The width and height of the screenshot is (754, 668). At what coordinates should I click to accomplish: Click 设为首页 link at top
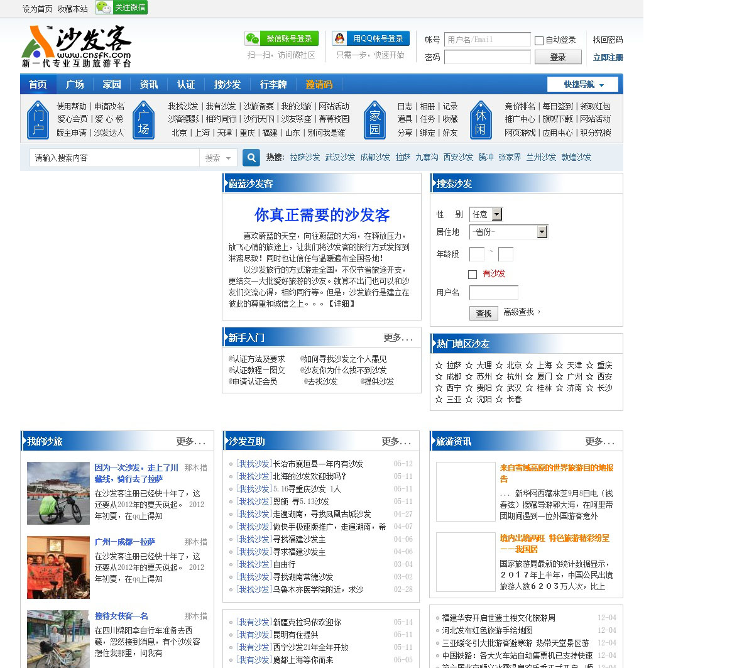click(x=38, y=9)
